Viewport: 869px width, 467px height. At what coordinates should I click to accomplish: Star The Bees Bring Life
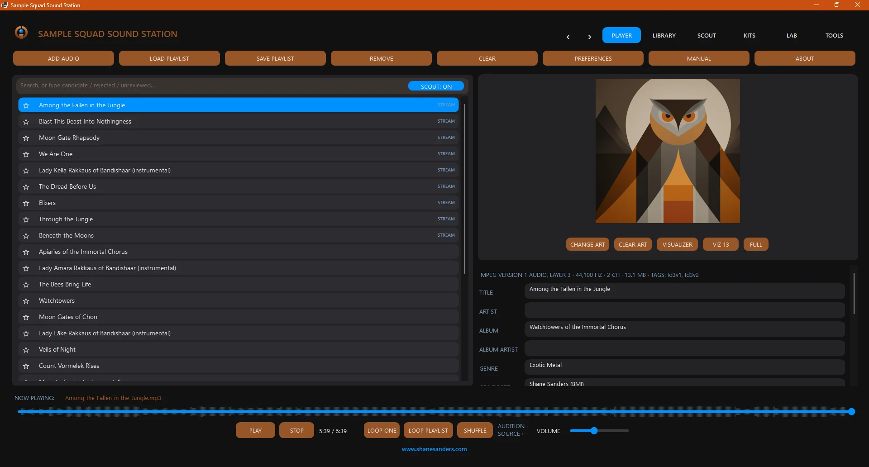(26, 285)
